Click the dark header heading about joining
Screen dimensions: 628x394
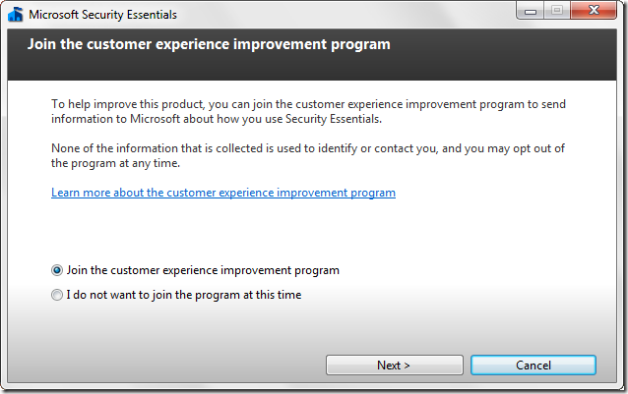209,45
